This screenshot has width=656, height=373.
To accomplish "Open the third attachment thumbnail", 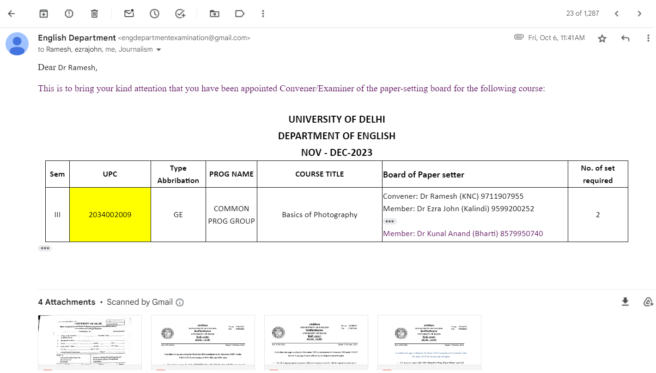I will [316, 343].
